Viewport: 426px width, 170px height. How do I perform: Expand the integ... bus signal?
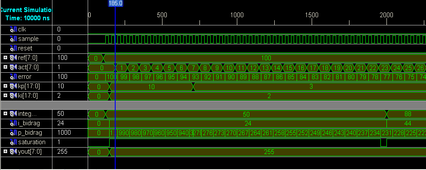[5, 114]
